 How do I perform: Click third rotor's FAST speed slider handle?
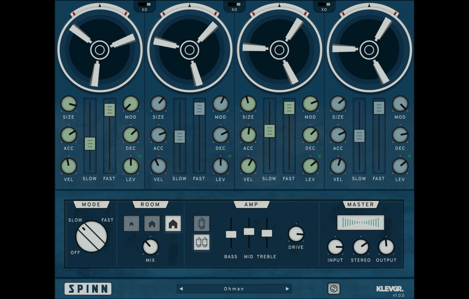point(289,108)
